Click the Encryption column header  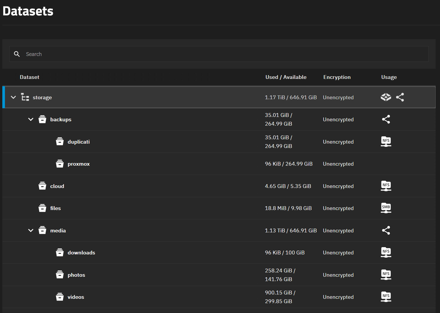coord(337,77)
